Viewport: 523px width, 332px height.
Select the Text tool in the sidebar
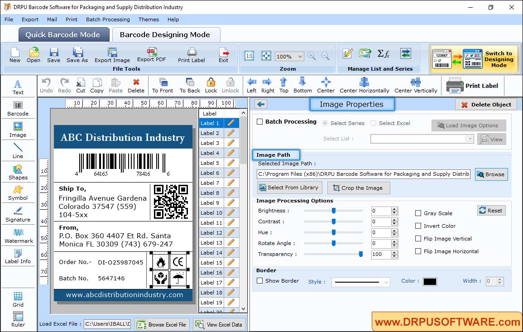click(x=18, y=87)
